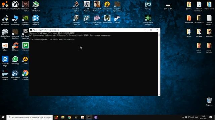This screenshot has height=120, width=215.
Task: Select the дедушка folder
Action: click(x=209, y=33)
